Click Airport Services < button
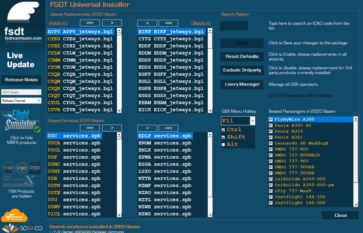 [x=147, y=128]
